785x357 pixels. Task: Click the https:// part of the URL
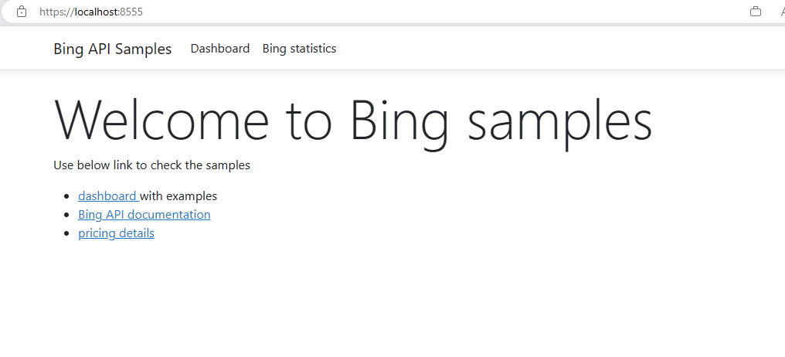(57, 12)
